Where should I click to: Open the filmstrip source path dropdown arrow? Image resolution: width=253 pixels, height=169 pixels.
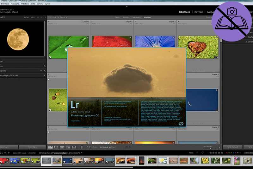coord(82,153)
